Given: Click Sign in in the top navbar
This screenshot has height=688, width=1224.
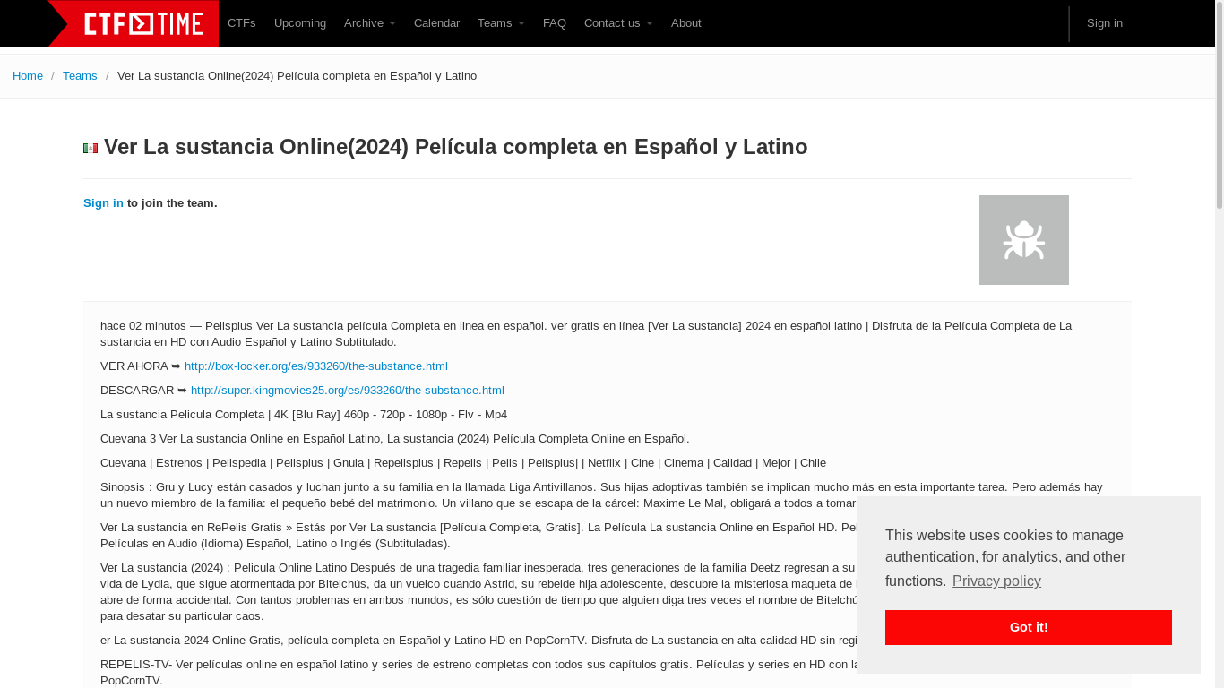Looking at the screenshot, I should click(x=1105, y=23).
